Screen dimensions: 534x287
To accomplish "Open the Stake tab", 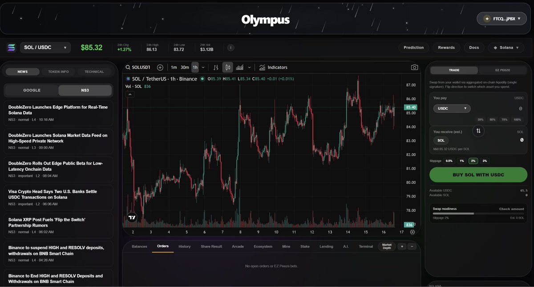I will pos(305,247).
